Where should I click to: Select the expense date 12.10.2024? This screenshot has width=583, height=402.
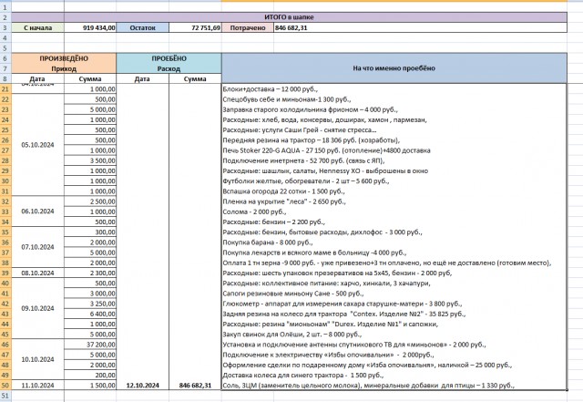142,386
